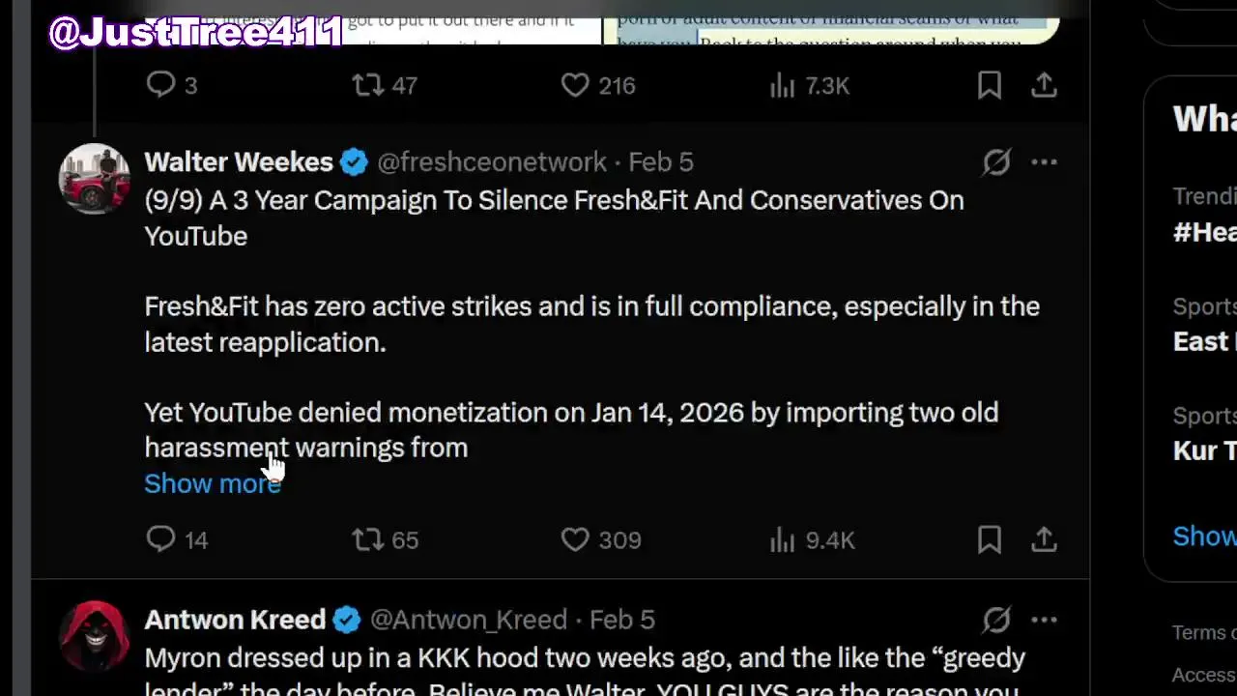Repost Walter Weekes' 9/9 post
Viewport: 1237px width, 696px height.
[x=368, y=539]
